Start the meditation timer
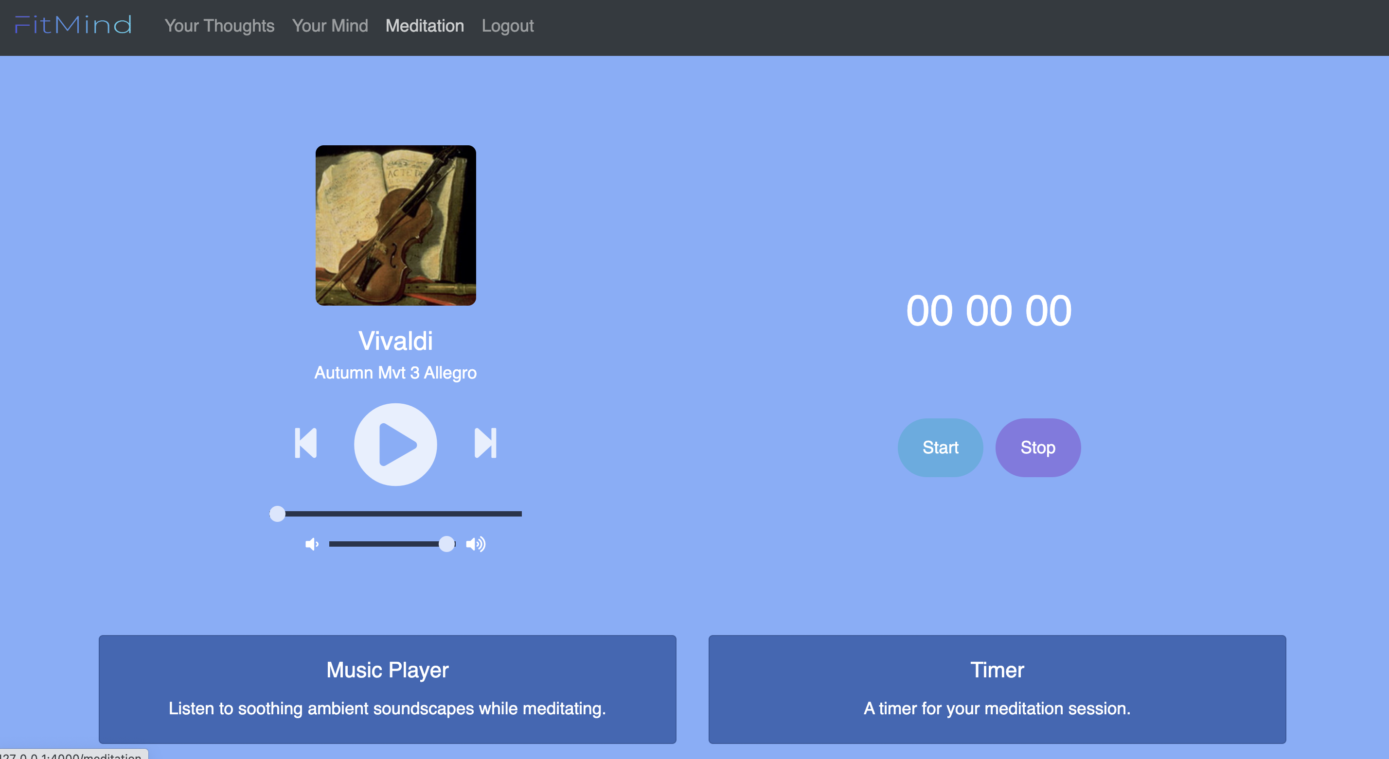 coord(940,447)
